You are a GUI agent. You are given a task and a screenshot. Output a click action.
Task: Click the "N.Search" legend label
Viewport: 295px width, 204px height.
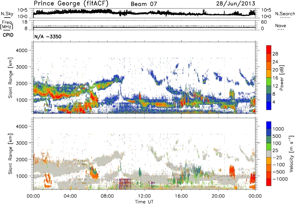285,14
